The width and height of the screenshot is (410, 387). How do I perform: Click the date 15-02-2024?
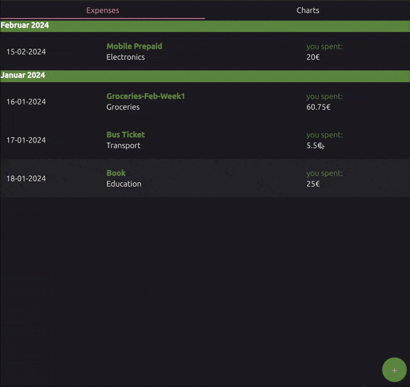[26, 52]
